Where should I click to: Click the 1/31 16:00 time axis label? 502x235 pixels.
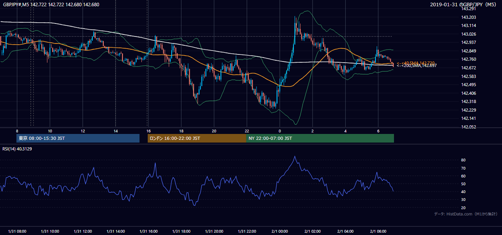[x=148, y=231]
